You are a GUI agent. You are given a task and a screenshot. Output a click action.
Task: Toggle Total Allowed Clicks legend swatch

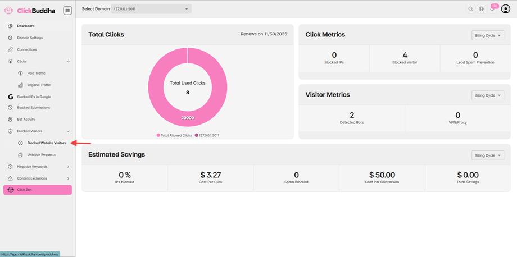pos(158,135)
